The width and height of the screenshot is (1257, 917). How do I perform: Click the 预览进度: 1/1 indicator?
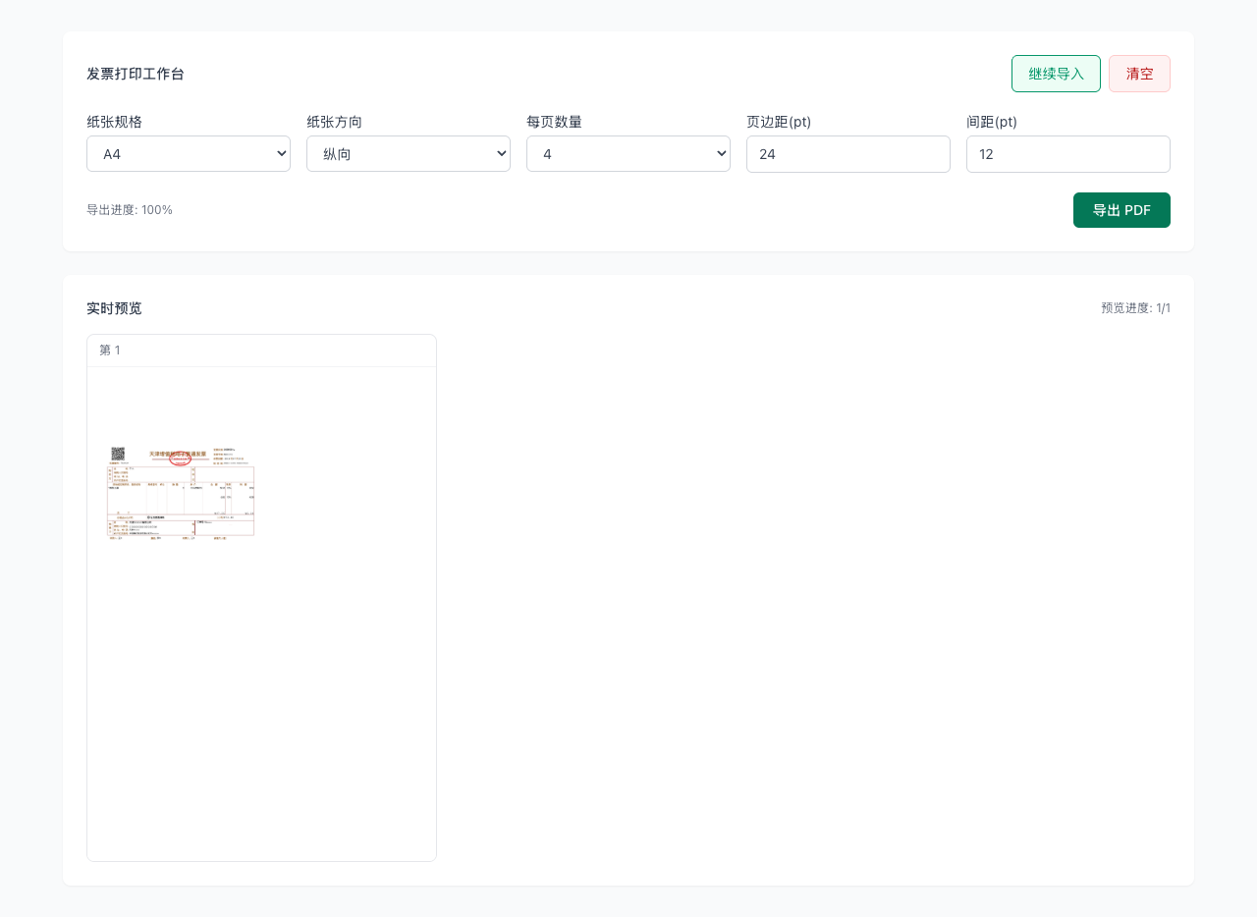point(1135,308)
